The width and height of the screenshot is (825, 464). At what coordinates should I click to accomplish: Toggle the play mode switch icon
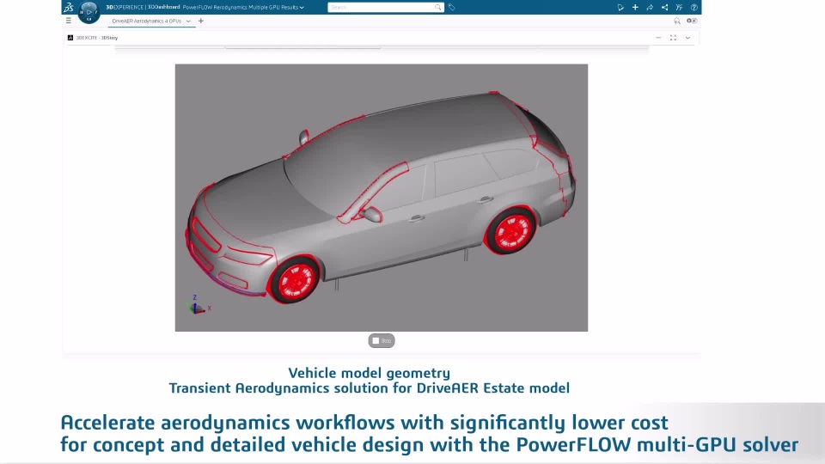click(x=692, y=21)
